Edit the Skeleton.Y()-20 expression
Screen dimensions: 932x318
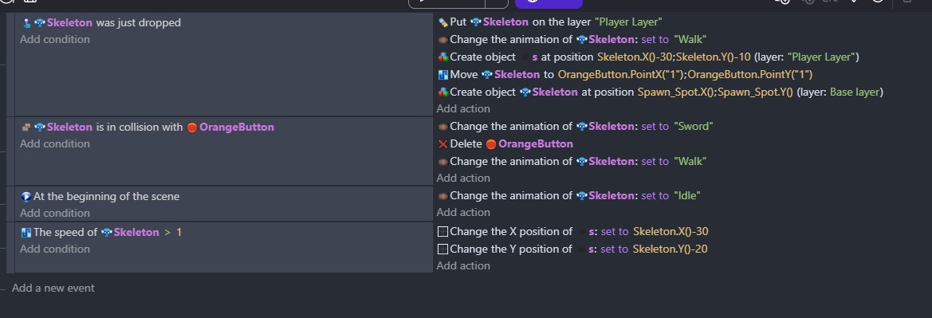(670, 249)
